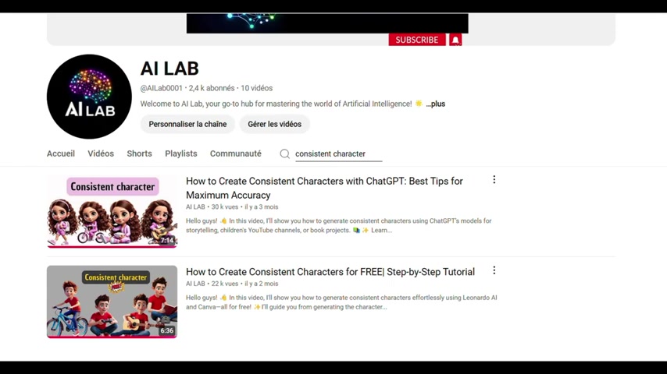The image size is (667, 374).
Task: Expand channel description with ...plus
Action: point(436,104)
